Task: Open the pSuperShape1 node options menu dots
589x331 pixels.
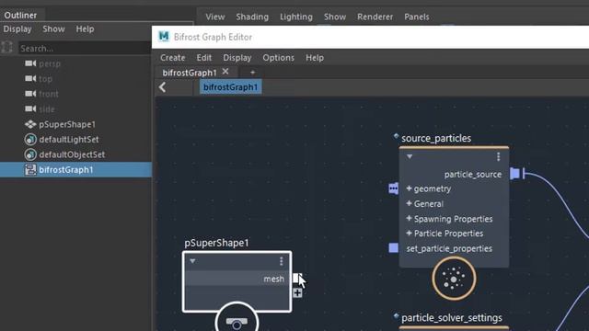Action: 282,261
